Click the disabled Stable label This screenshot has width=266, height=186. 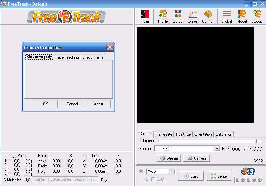point(80,179)
